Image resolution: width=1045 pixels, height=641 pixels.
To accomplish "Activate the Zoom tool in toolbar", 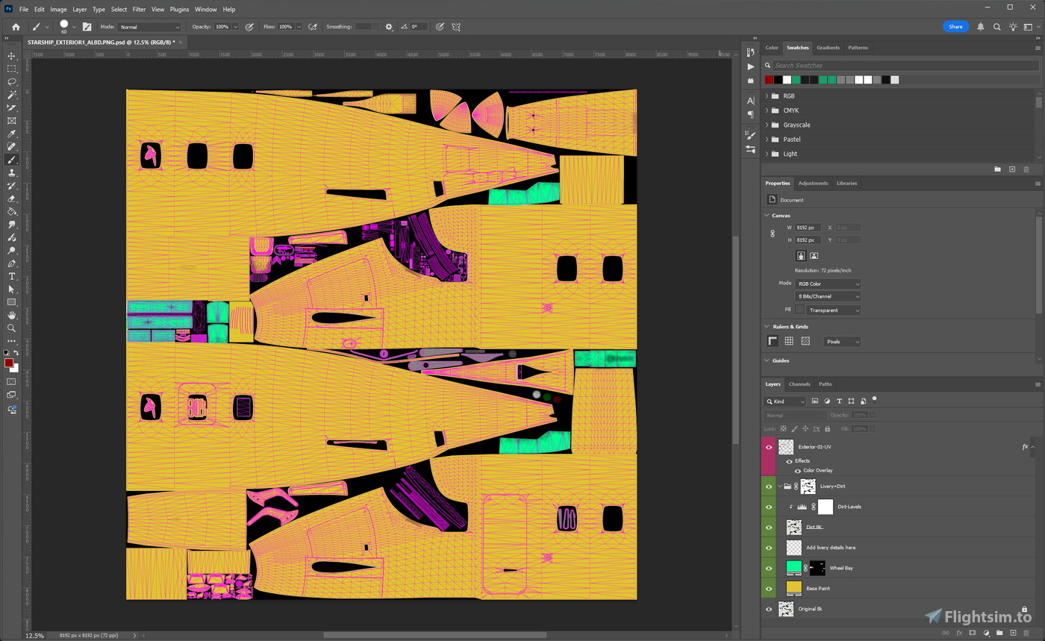I will click(x=11, y=328).
